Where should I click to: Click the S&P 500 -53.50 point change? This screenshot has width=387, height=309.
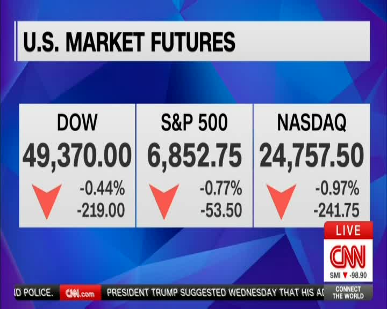pos(221,210)
